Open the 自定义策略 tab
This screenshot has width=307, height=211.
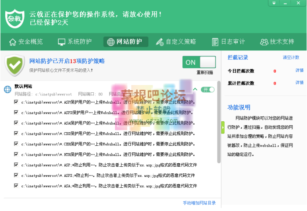pos(176,42)
